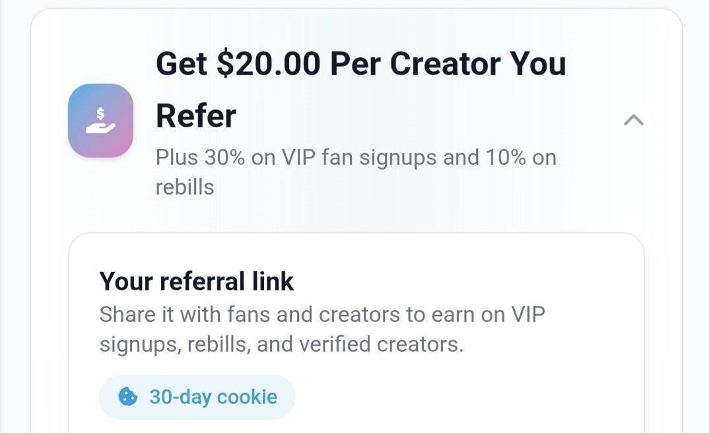Click the "30-day cookie" label text
Screen dimensions: 709x433
213,397
